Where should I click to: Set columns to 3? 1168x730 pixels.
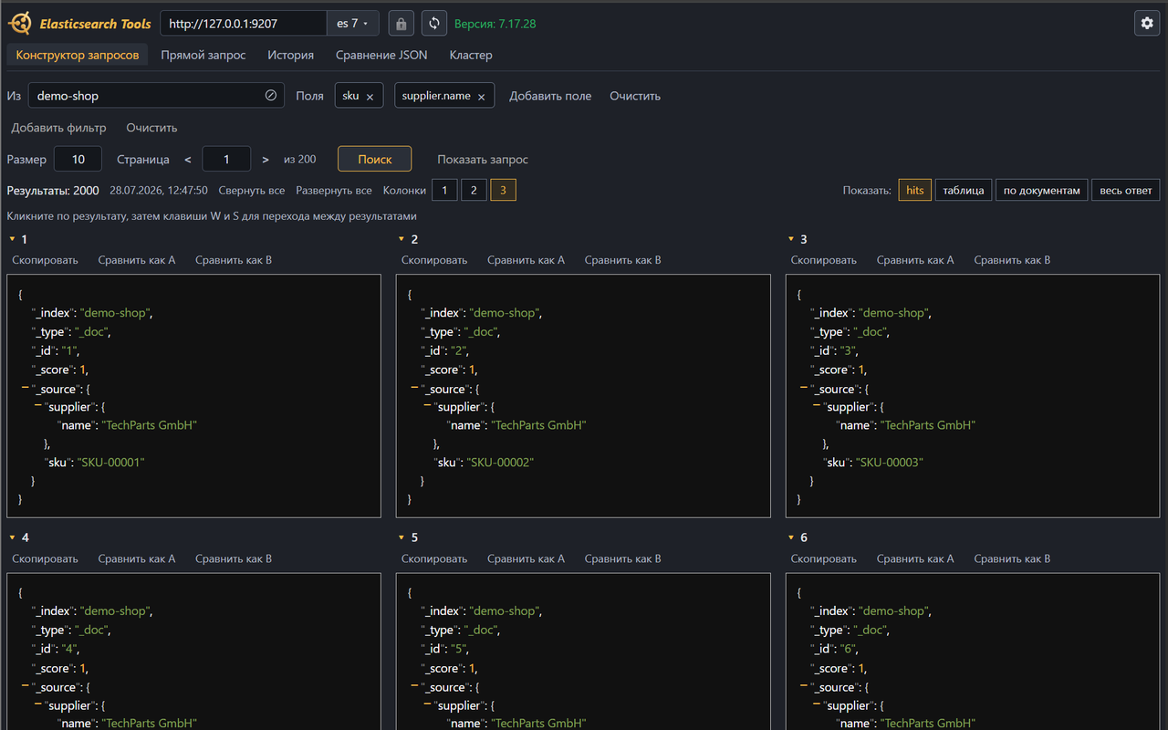click(503, 190)
